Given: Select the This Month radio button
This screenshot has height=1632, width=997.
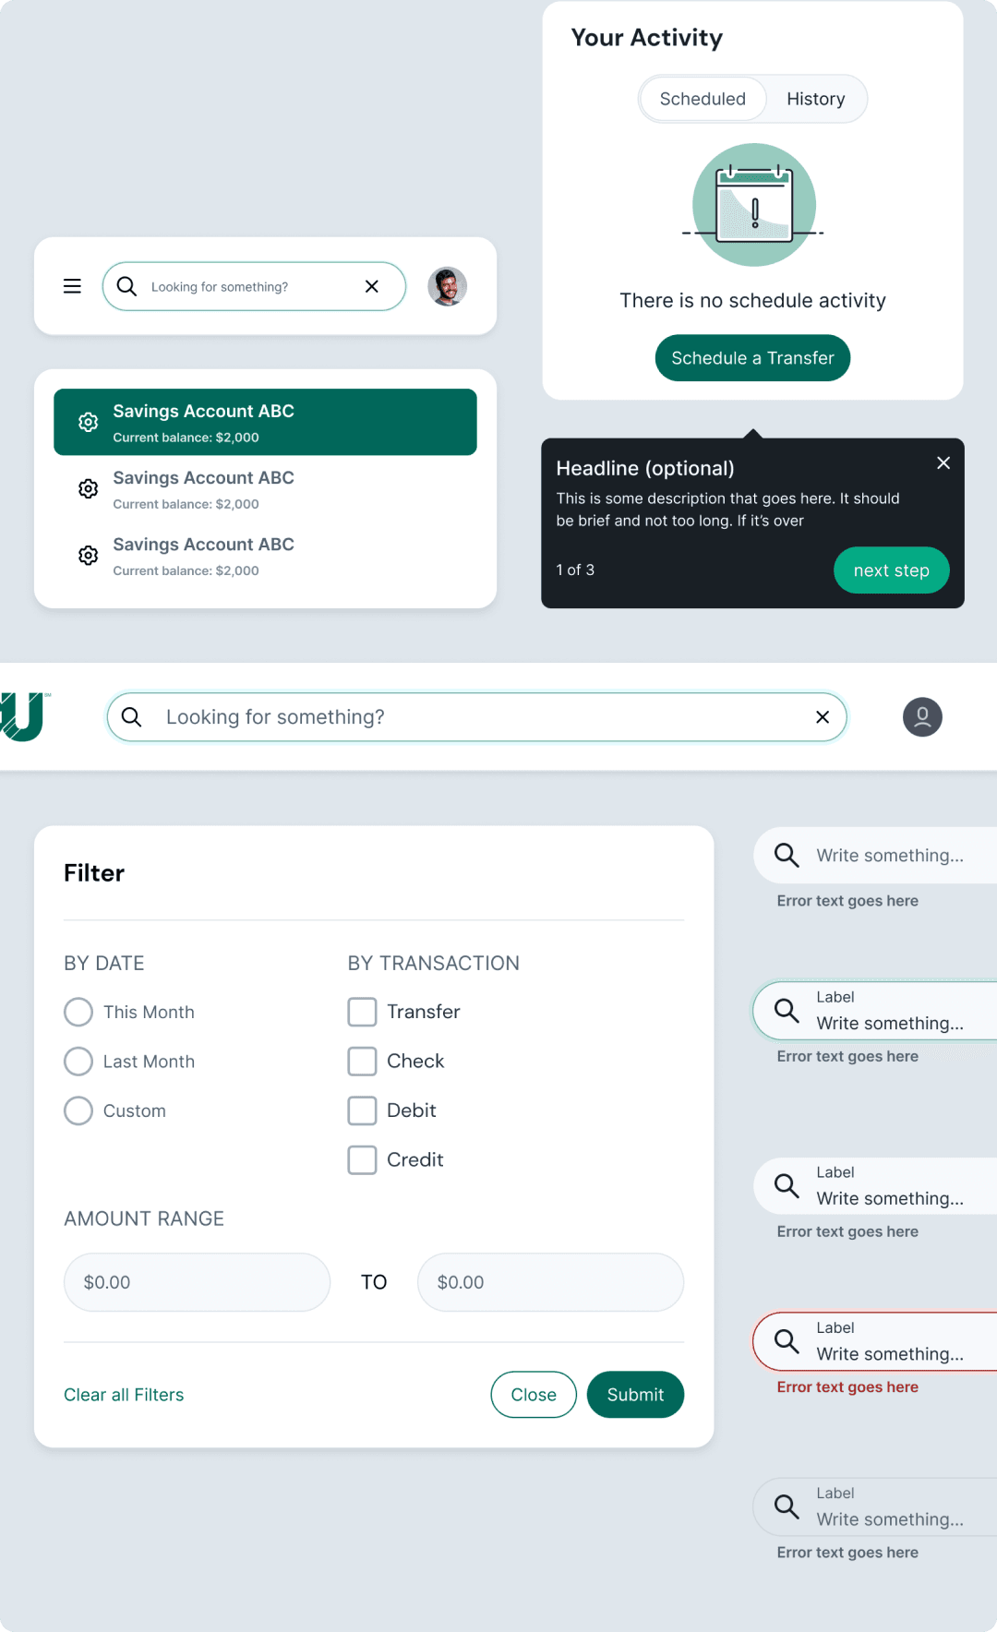Looking at the screenshot, I should tap(78, 1012).
